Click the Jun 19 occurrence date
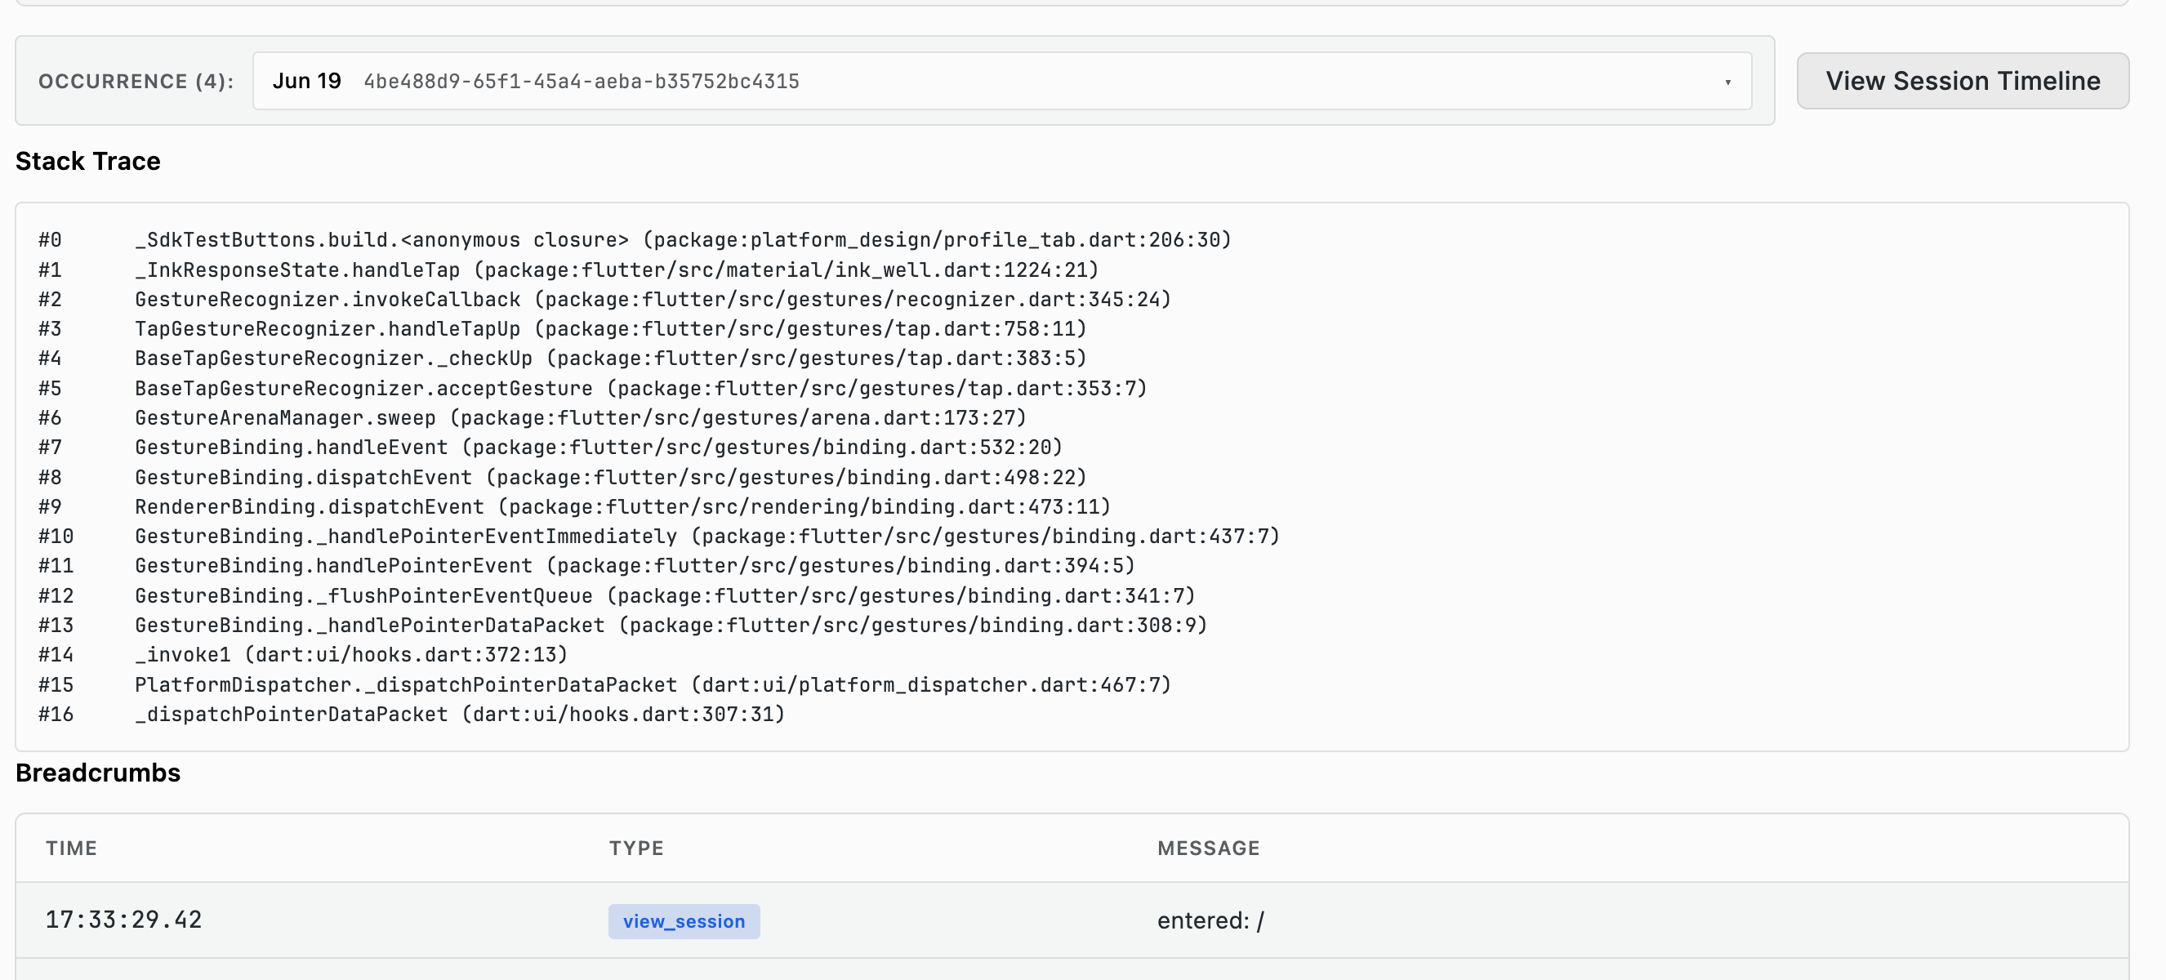 coord(306,81)
